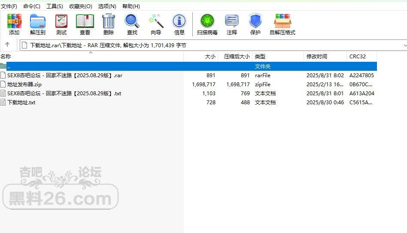Image resolution: width=407 pixels, height=233 pixels.
Task: Open the 工具(S) menu
Action: tap(55, 6)
